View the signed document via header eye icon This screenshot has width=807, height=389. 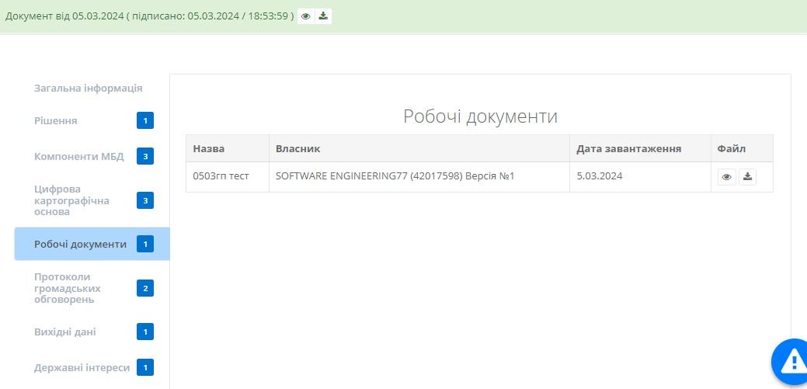coord(306,16)
